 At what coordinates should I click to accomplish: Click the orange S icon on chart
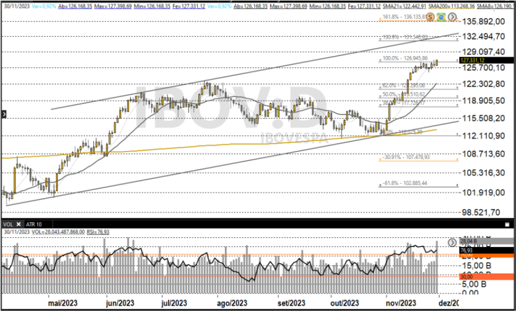click(x=430, y=18)
